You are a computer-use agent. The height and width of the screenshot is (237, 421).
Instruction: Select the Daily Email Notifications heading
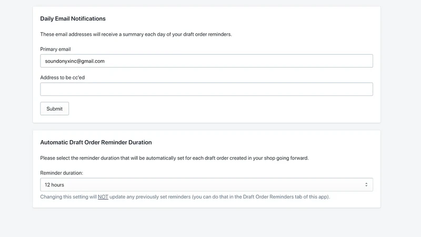pyautogui.click(x=73, y=18)
